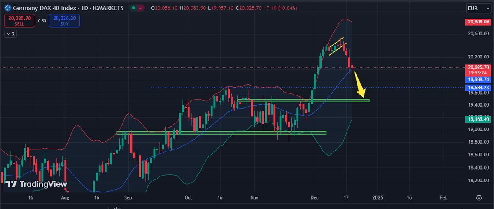
Task: Click the blue 19,684.23 price label
Action: coord(478,88)
